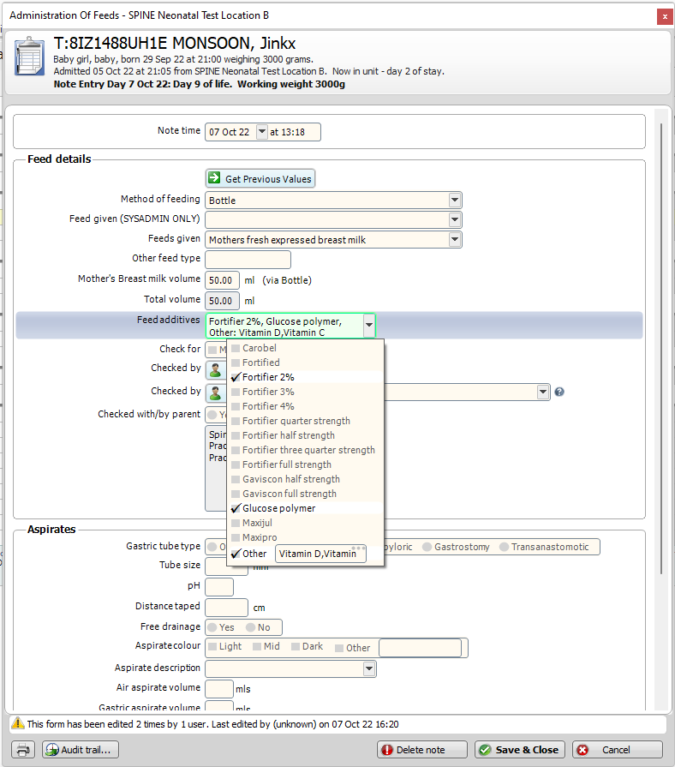Screen dimensions: 675x767
Task: Click the warning triangle icon in status bar
Action: point(18,723)
